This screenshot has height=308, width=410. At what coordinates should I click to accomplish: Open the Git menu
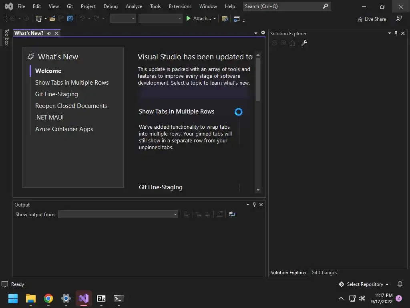click(x=70, y=6)
